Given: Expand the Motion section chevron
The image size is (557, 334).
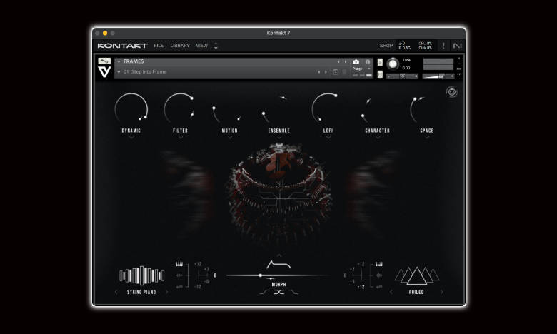Looking at the screenshot, I should tap(230, 136).
